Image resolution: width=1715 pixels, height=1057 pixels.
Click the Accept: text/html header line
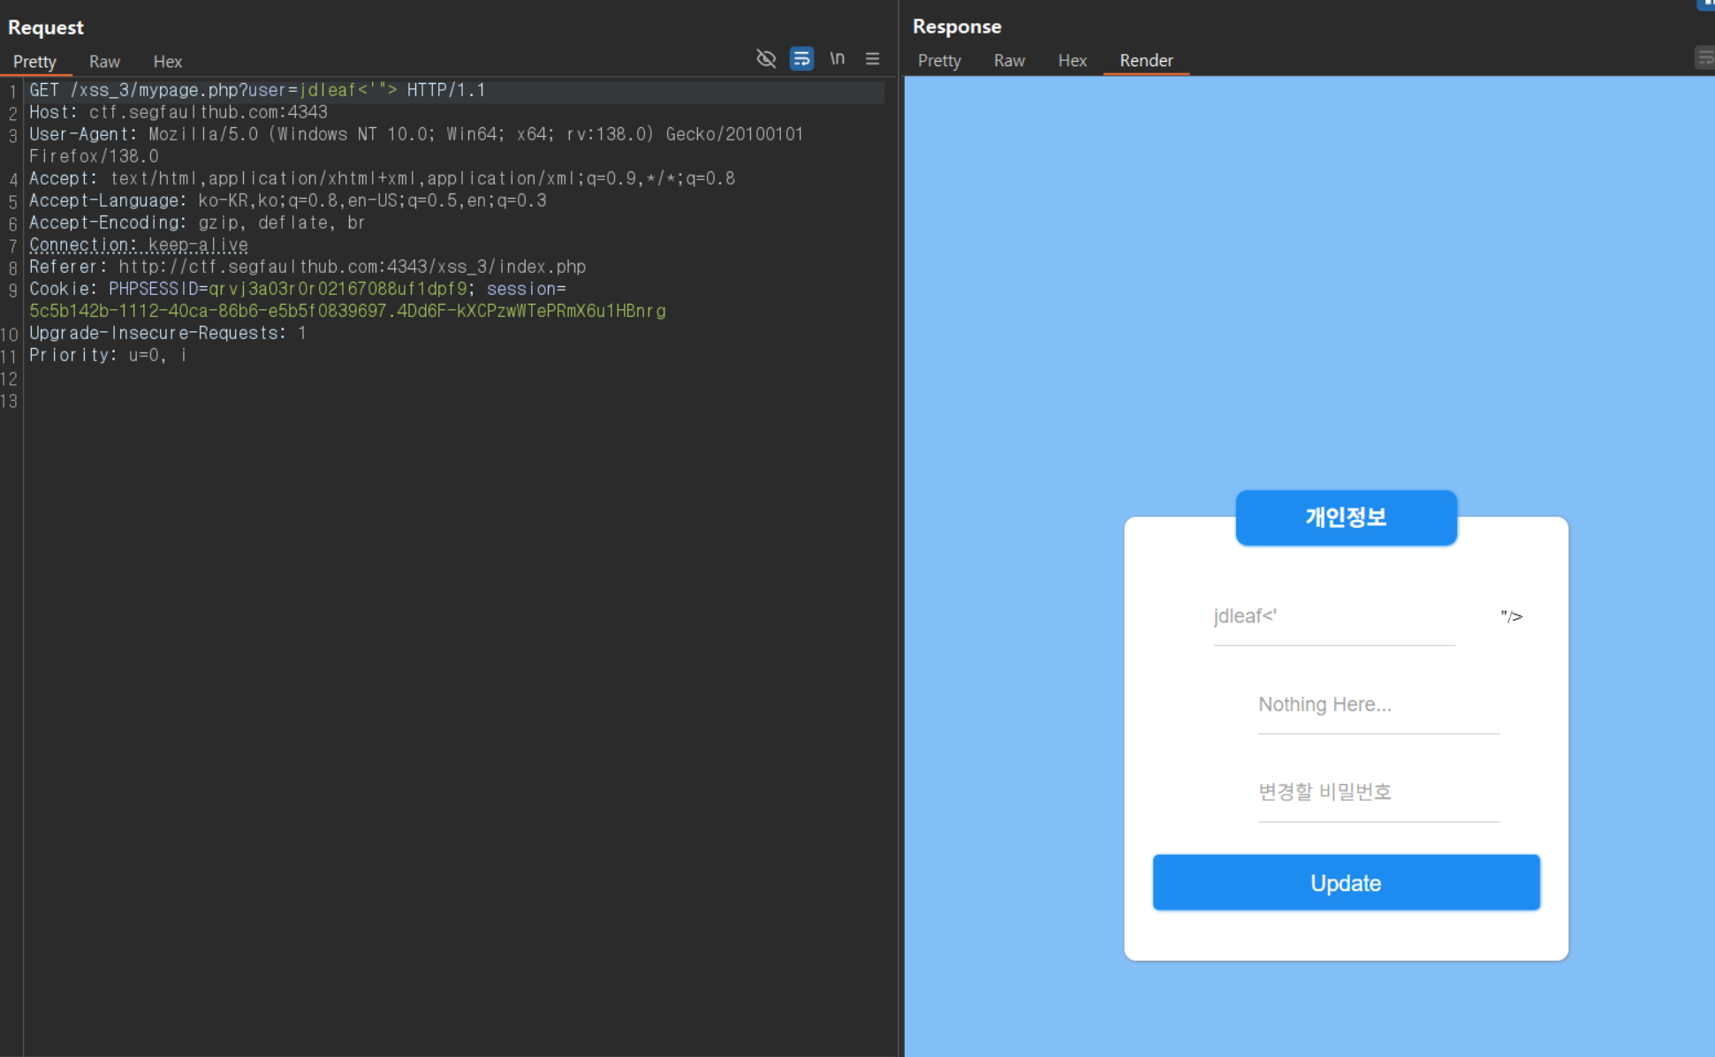point(382,178)
